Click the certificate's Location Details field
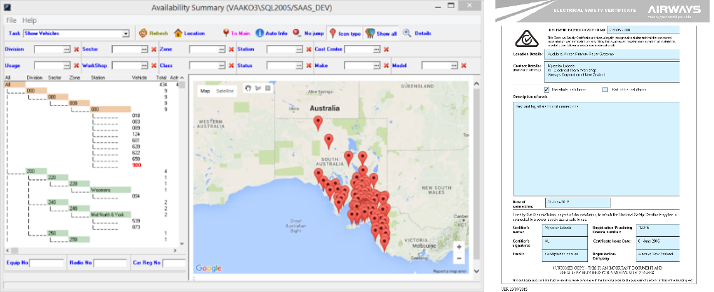Viewport: 714px width, 292px height. (x=611, y=54)
